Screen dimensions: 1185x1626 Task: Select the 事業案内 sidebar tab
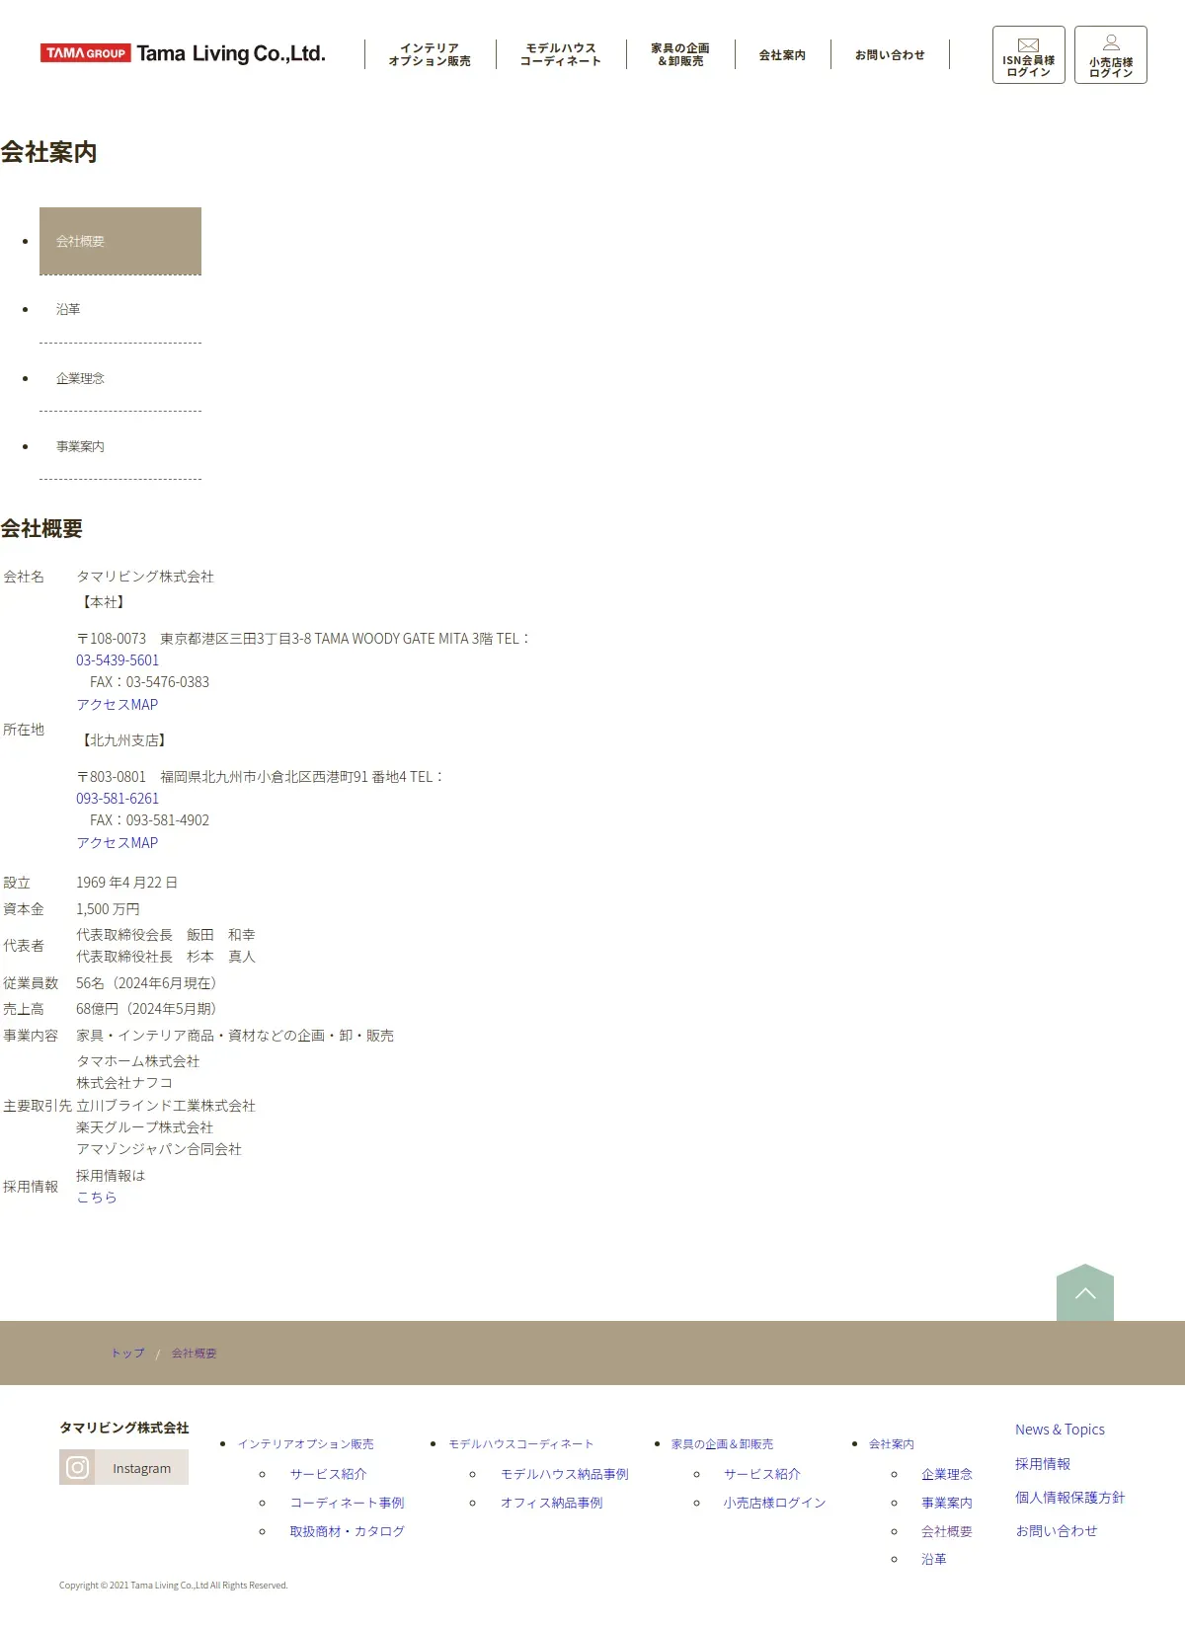click(x=120, y=446)
